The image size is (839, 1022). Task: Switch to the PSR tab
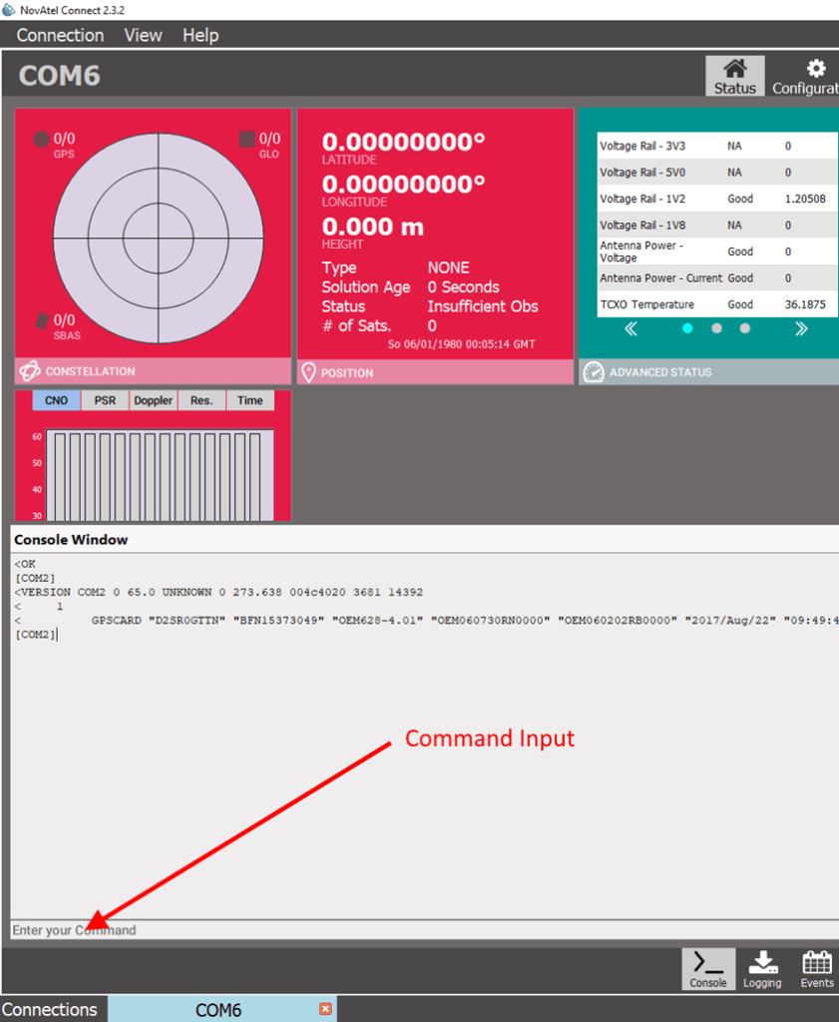click(x=105, y=400)
